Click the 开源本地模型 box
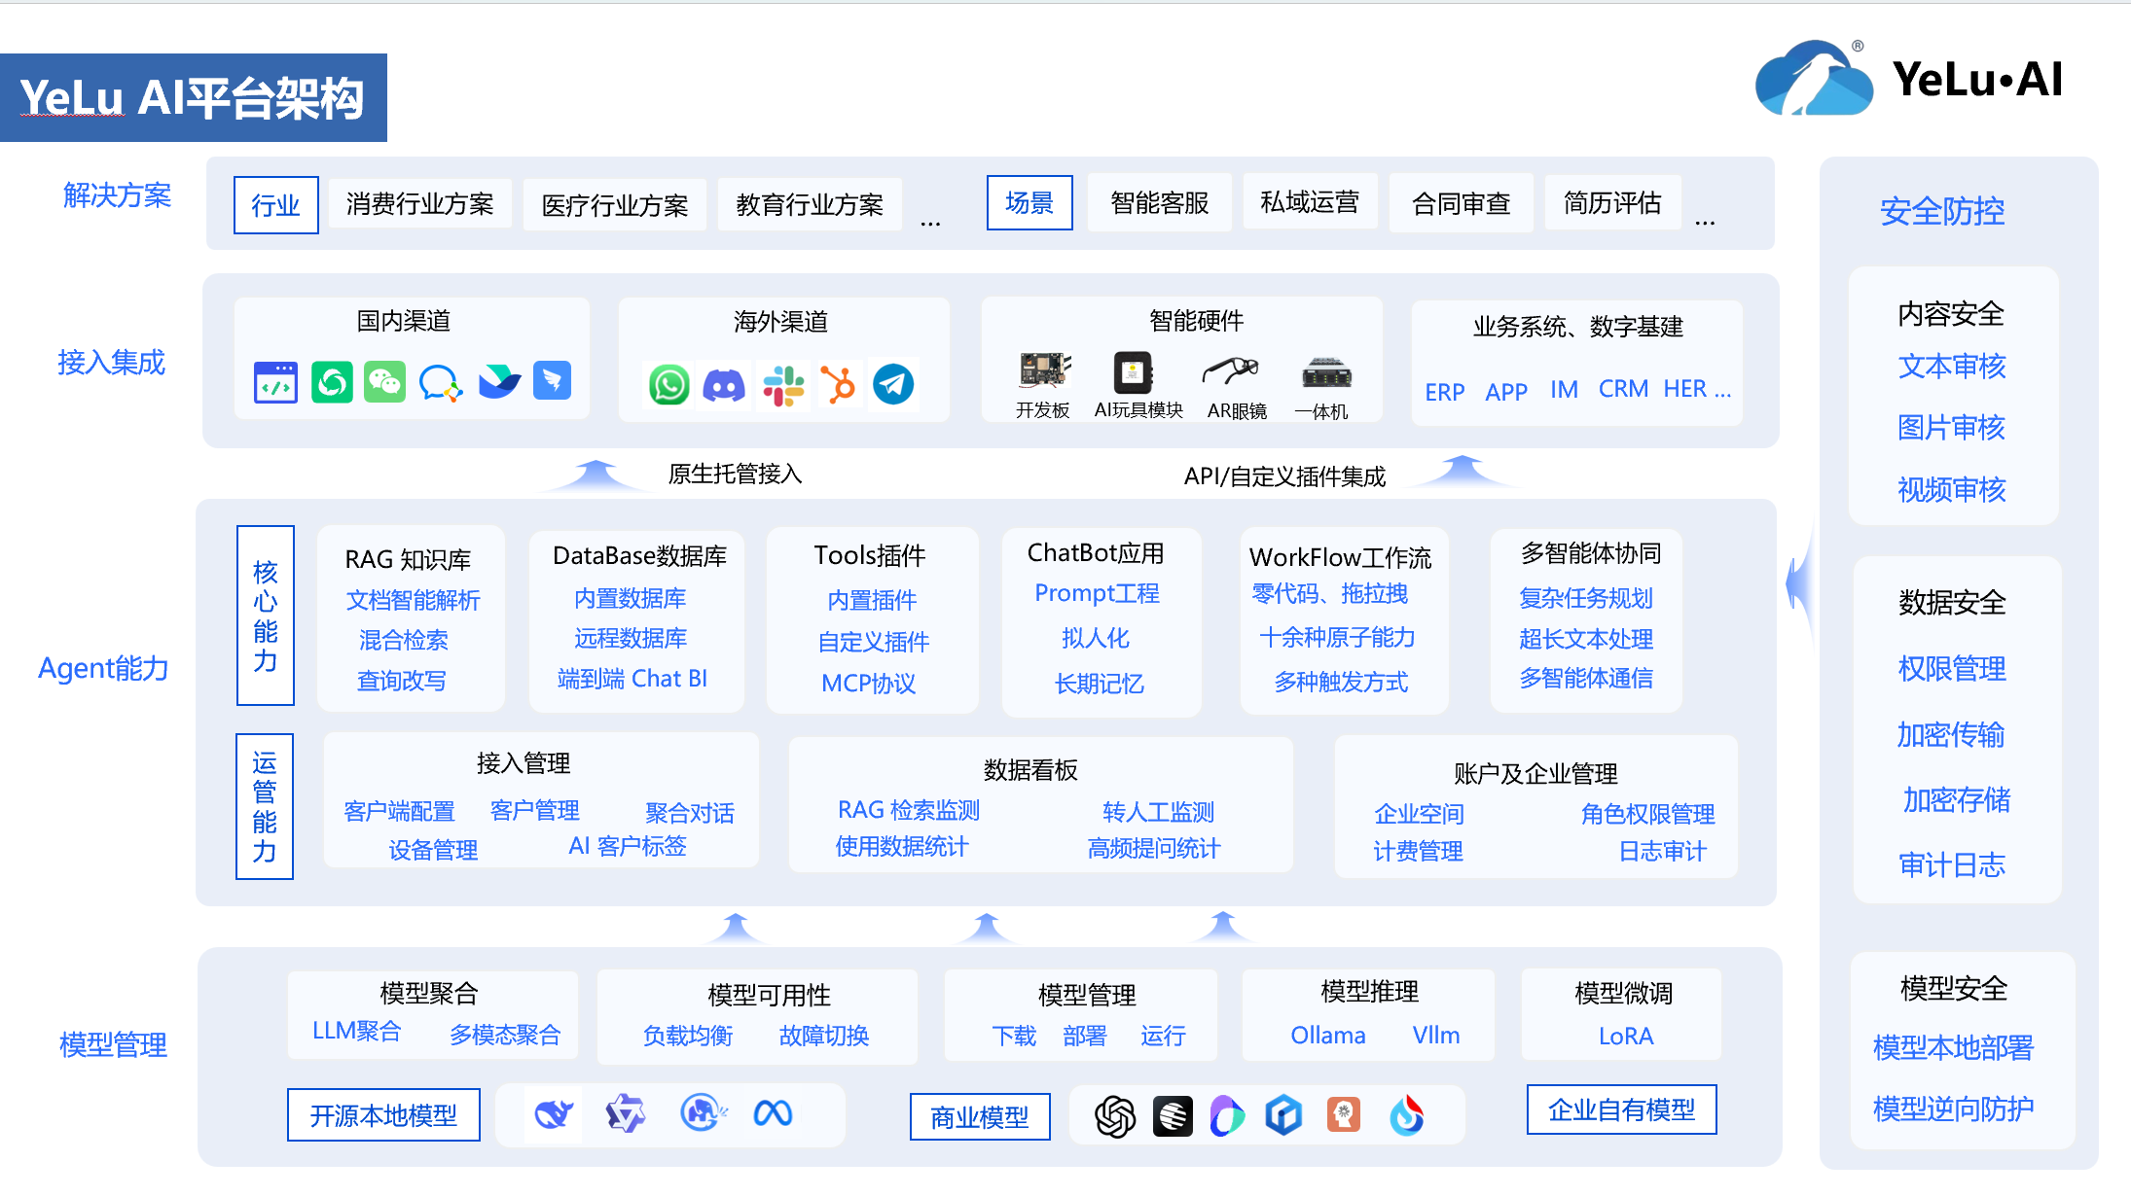The image size is (2131, 1197). click(383, 1114)
